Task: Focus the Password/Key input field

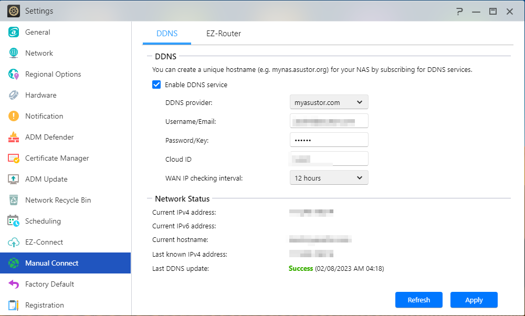Action: (329, 140)
